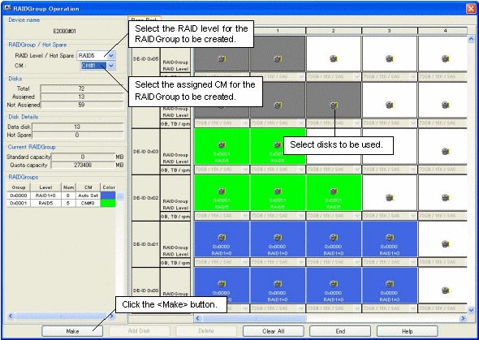Click disk grid vertical scrollbar up arrow
Screen dimensions: 479x340
coord(471,39)
